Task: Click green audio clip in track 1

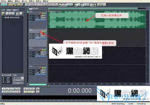Action: (x=97, y=20)
